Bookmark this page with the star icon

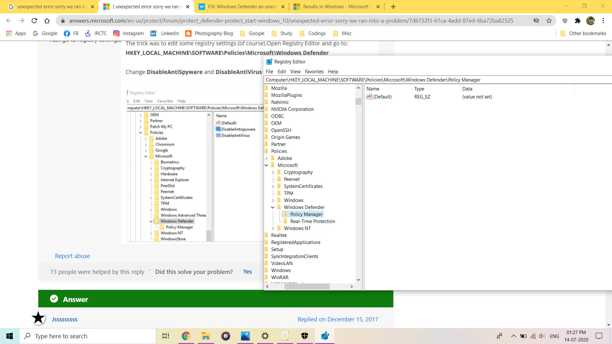point(549,21)
